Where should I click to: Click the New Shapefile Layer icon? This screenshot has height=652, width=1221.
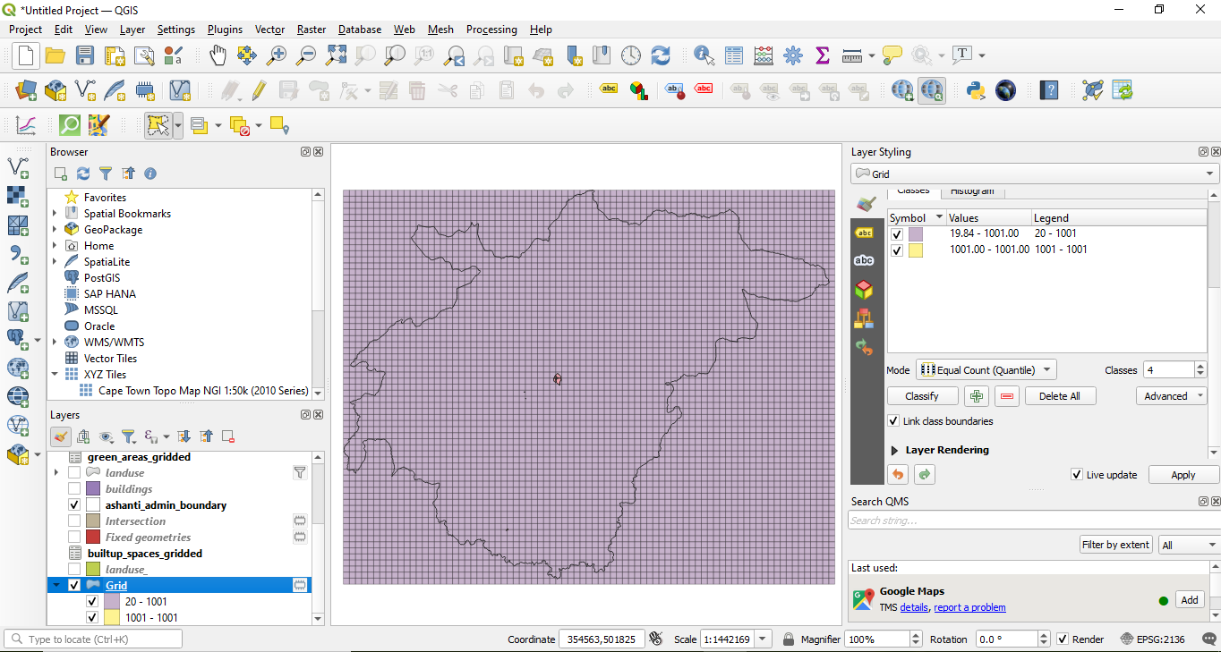coord(85,90)
